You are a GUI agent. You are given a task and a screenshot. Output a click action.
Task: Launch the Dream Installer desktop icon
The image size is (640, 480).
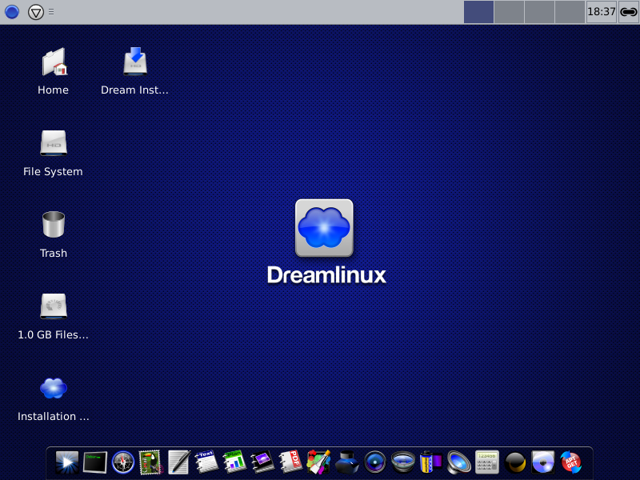134,62
